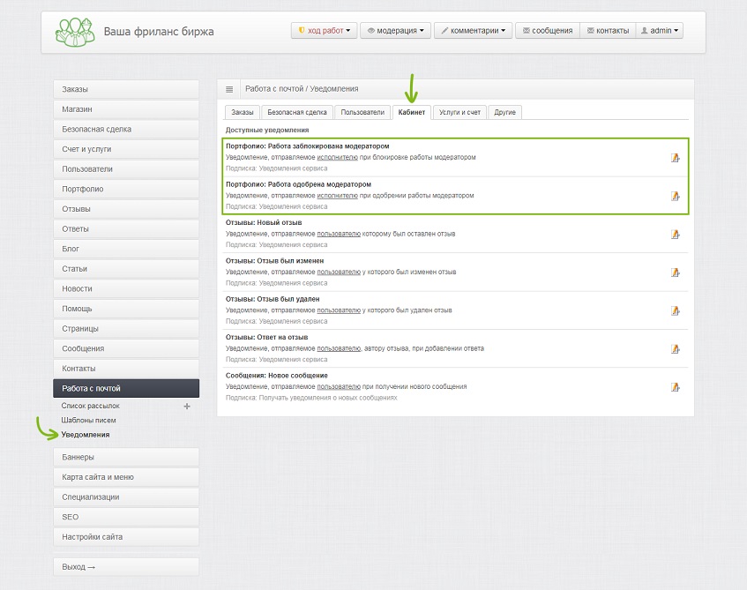Viewport: 747px width, 590px height.
Task: Open 'Ответы' sidebar section
Action: pos(126,229)
